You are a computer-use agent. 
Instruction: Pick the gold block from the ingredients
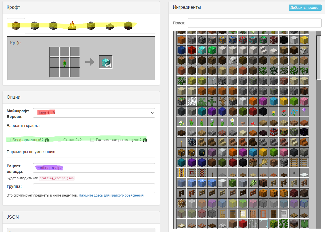(304, 40)
